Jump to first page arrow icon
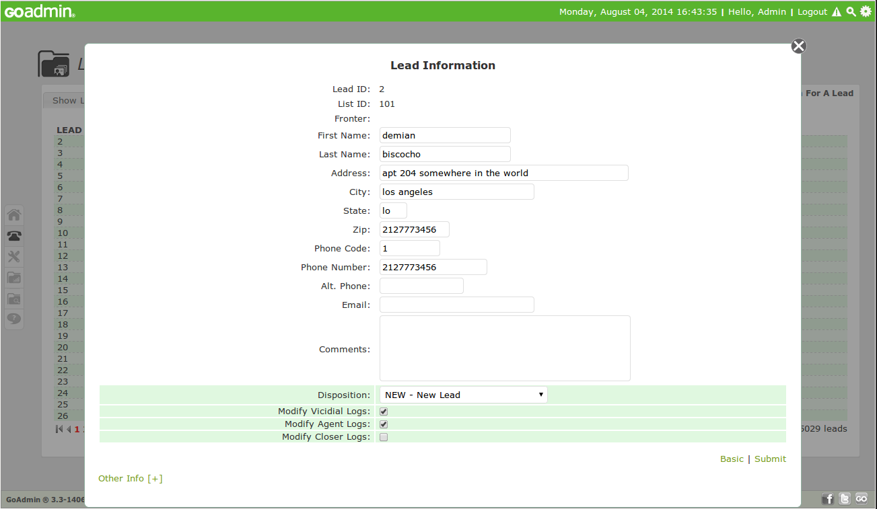The height and width of the screenshot is (509, 877). coord(59,429)
